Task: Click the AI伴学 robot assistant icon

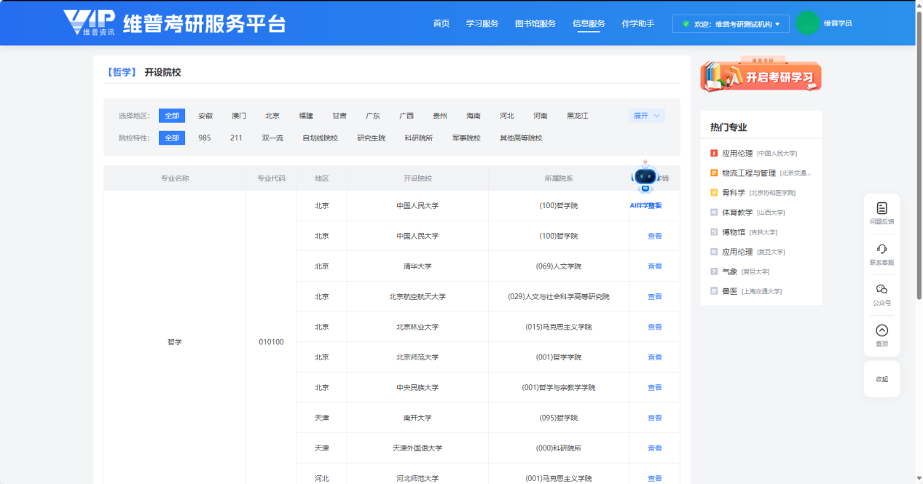Action: point(645,177)
